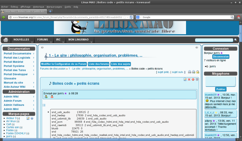Open the bluedid29 user link in Mégaphone
Image resolution: width=242 pixels, height=141 pixels.
(211, 95)
